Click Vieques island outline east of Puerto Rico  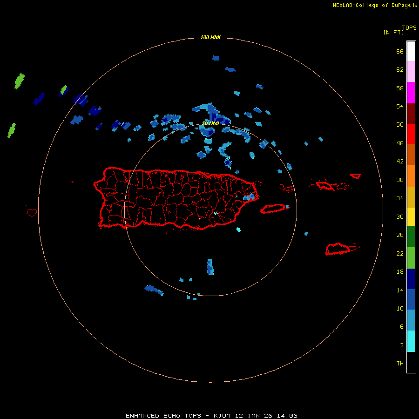273,208
